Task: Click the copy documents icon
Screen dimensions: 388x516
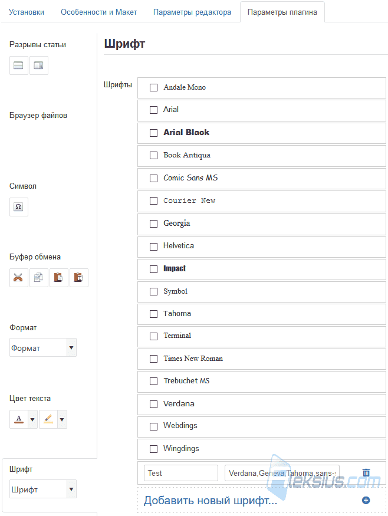Action: pos(39,277)
